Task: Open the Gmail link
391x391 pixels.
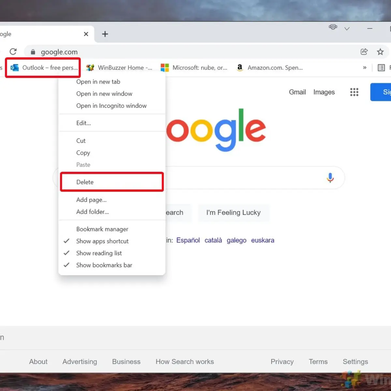Action: click(x=297, y=92)
